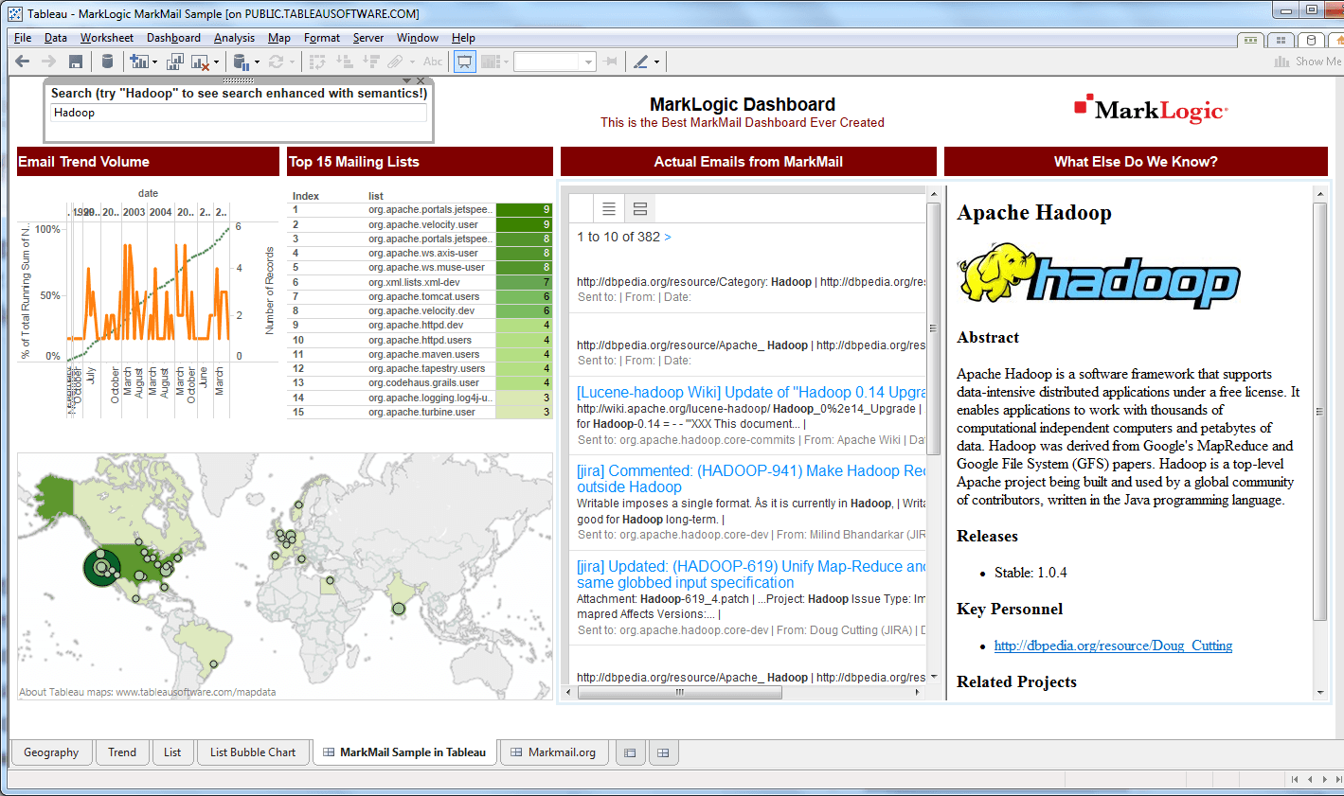Click the next page '>' link after 382

668,237
